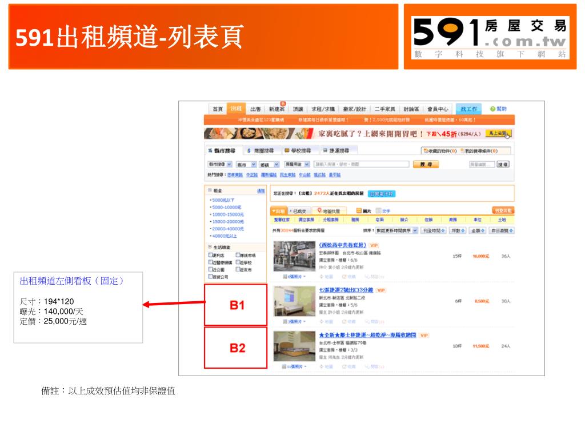
Task: Sort by 昨日瀏覽 arrow button
Action: point(502,231)
